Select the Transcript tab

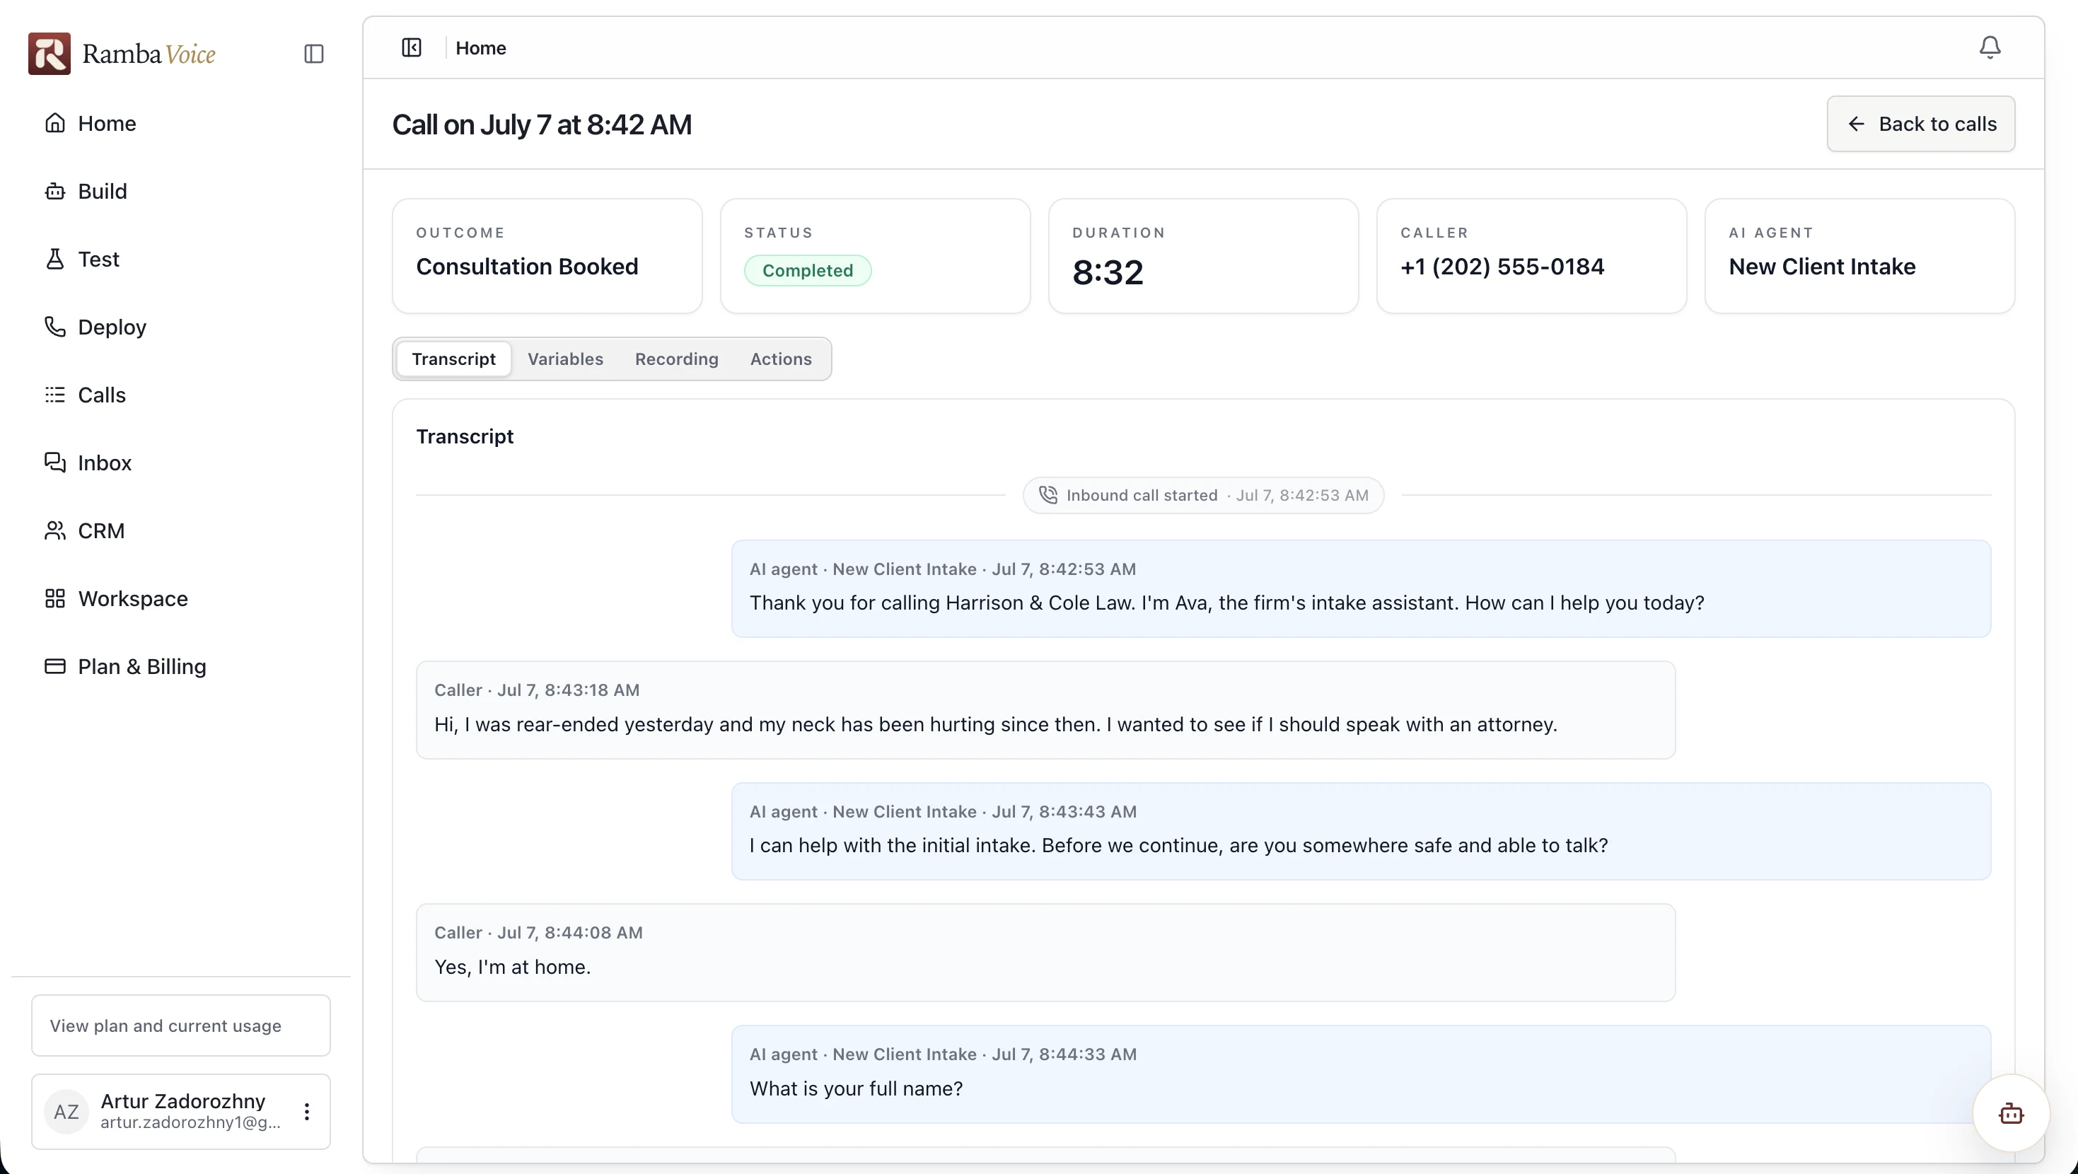coord(453,359)
